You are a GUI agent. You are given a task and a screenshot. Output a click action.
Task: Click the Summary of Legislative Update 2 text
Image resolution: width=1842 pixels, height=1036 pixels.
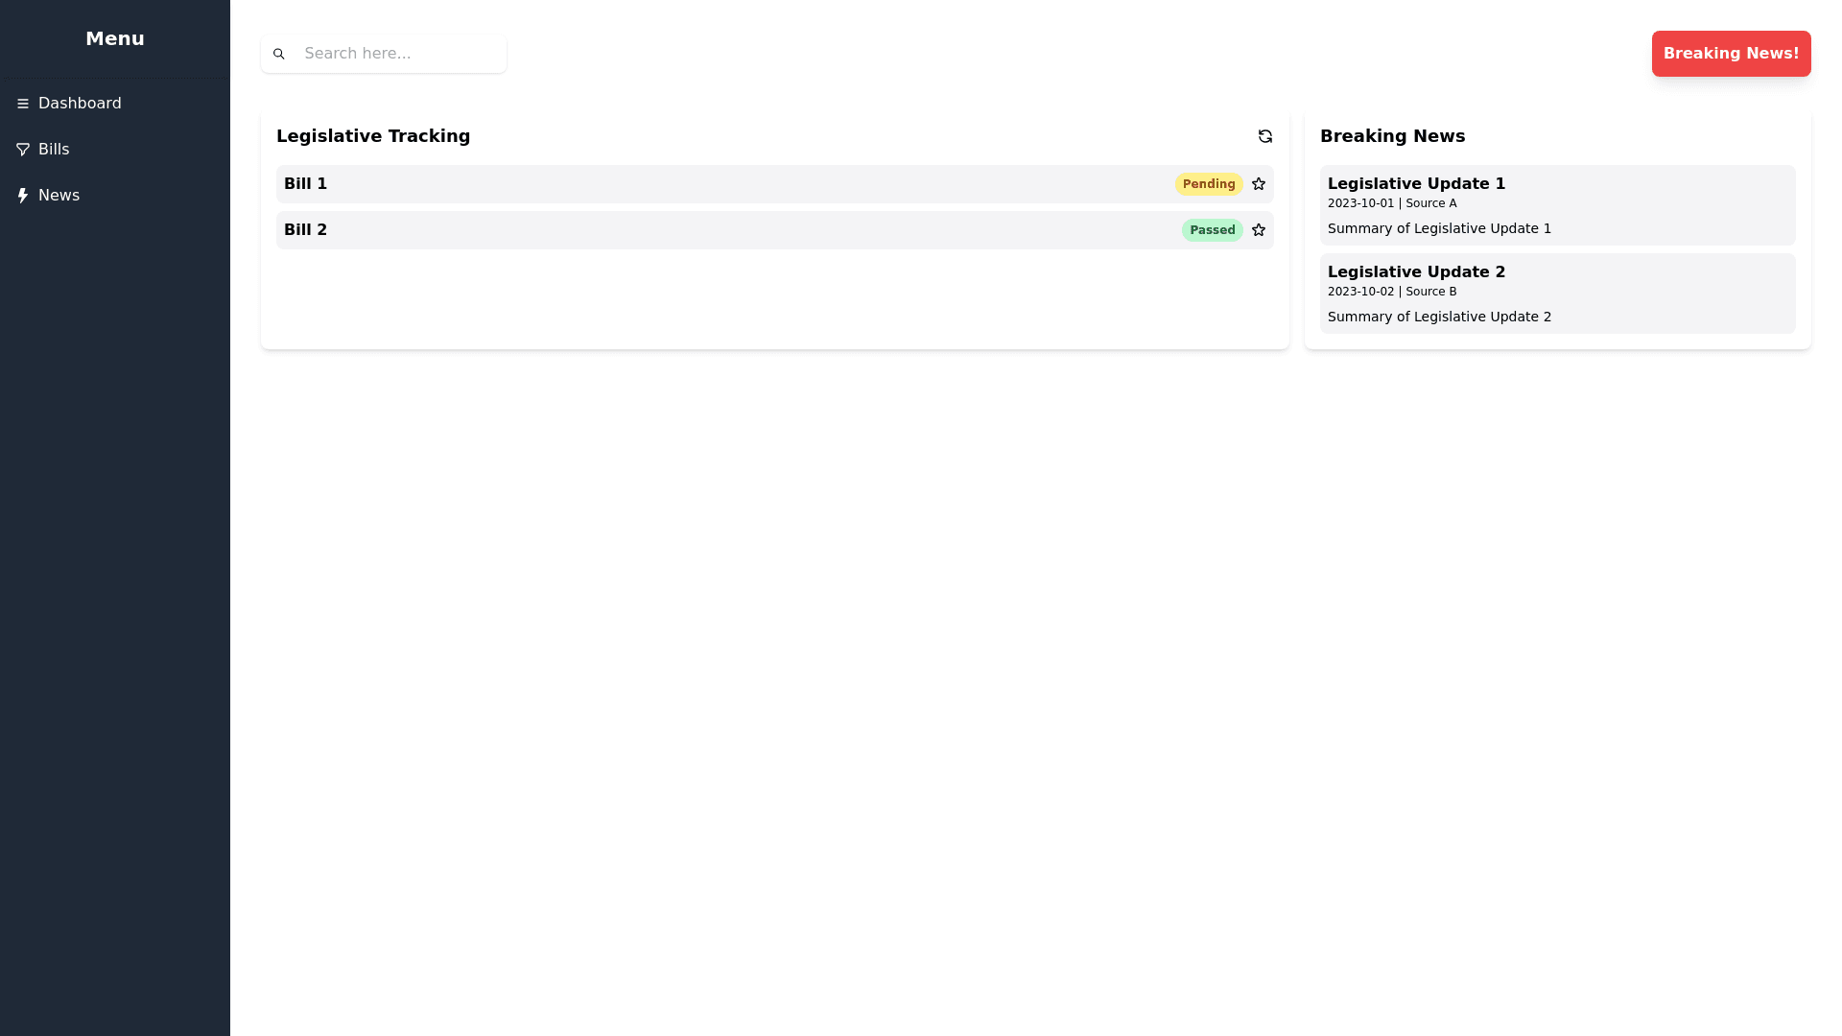coord(1438,317)
